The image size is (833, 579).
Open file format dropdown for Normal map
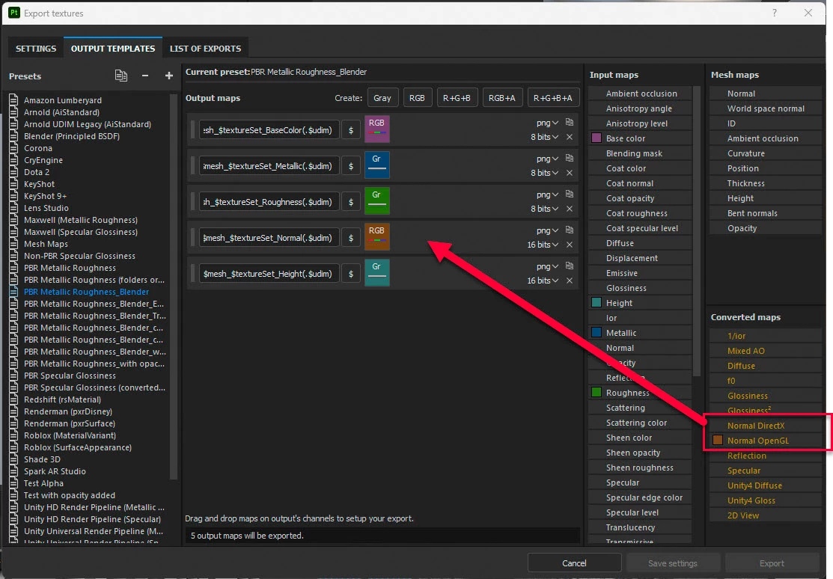tap(547, 230)
